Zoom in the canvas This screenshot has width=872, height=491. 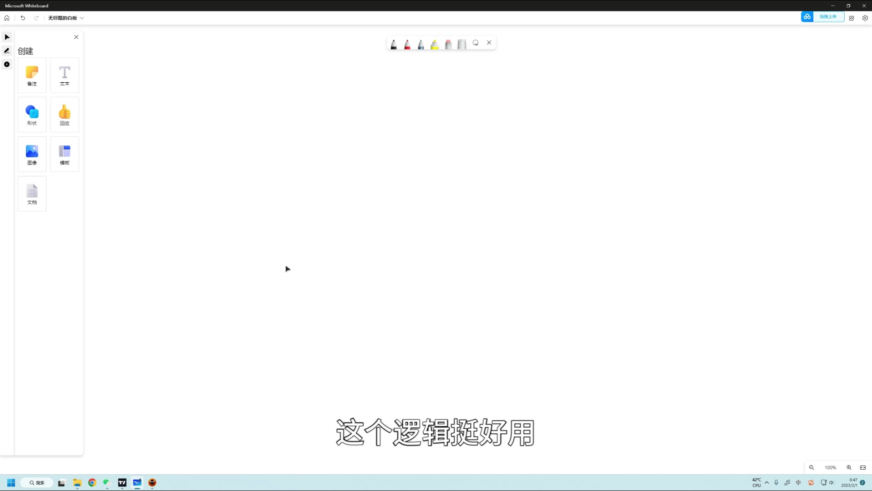[849, 468]
